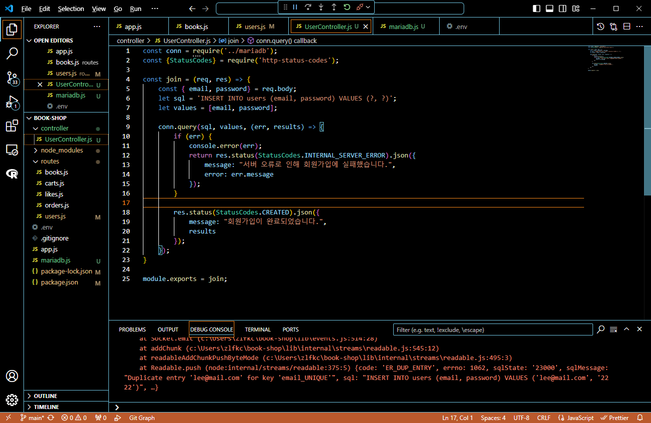Collapse the controller folder
651x423 pixels.
[x=66, y=128]
